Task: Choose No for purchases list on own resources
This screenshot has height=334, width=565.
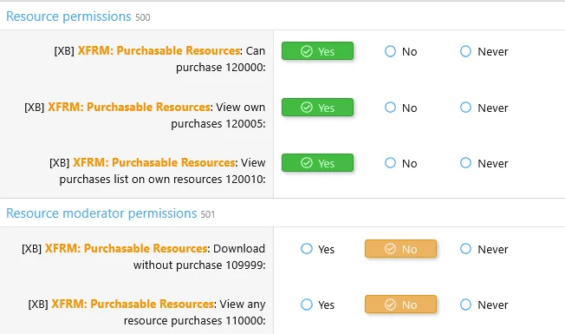Action: tap(400, 163)
